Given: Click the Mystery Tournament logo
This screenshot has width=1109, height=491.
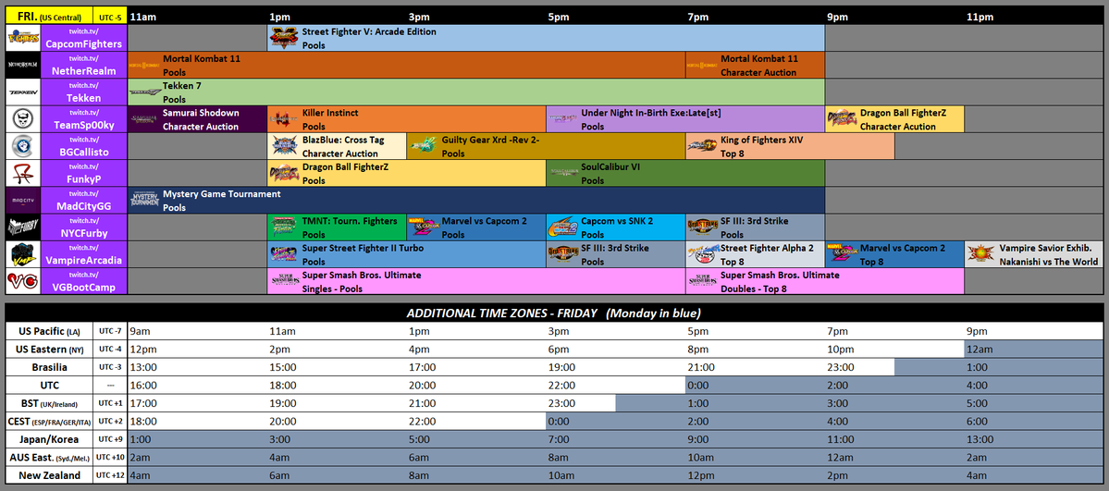Looking at the screenshot, I should pos(145,201).
